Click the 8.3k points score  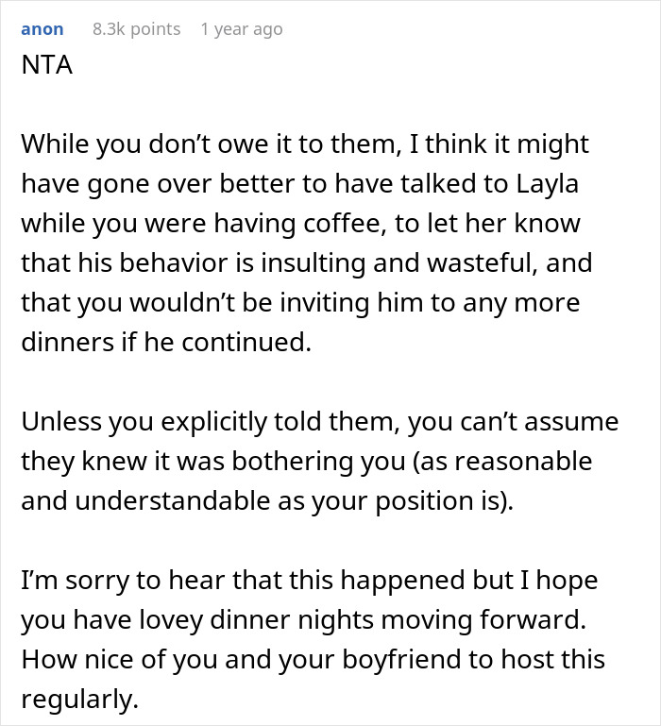tap(136, 29)
